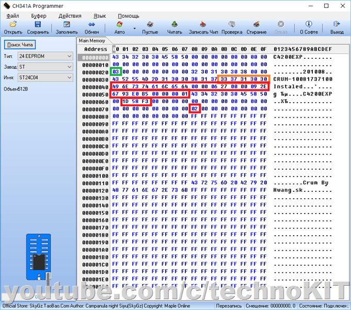This screenshot has width=351, height=310.
Task: Expand the Завод dropdown showing ST
Action: [x=69, y=67]
